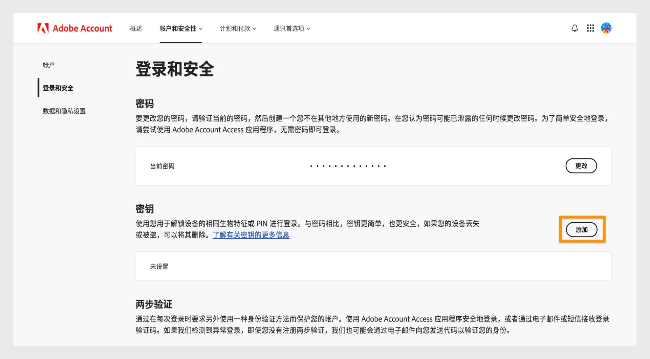
Task: Click the 未设置 passkey card
Action: tap(159, 266)
